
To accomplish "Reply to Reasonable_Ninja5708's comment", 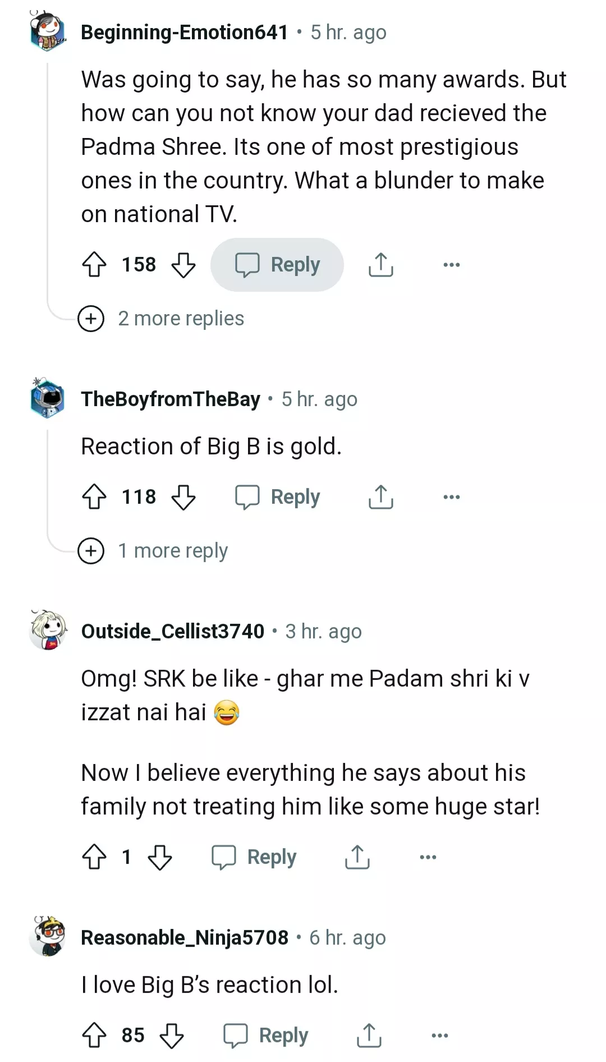I will tap(266, 1036).
